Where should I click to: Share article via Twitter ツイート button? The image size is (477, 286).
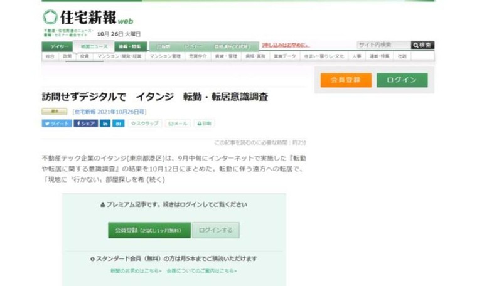point(56,124)
